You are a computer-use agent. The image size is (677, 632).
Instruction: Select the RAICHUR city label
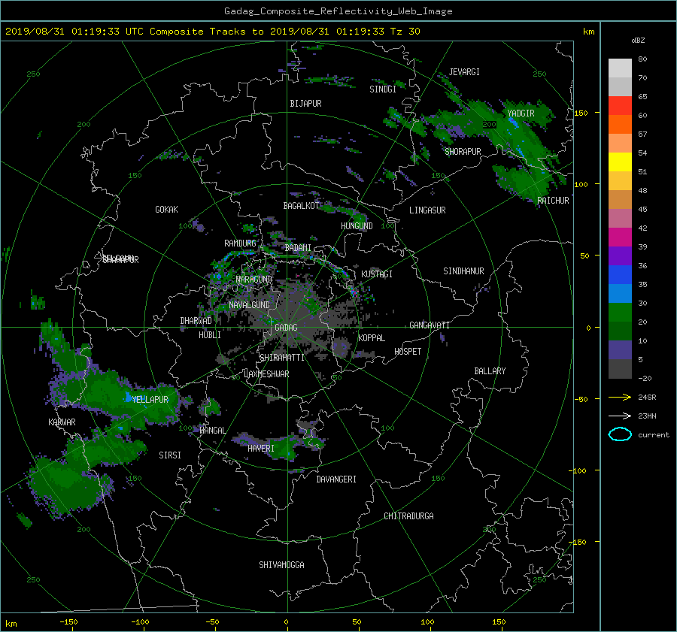[553, 201]
